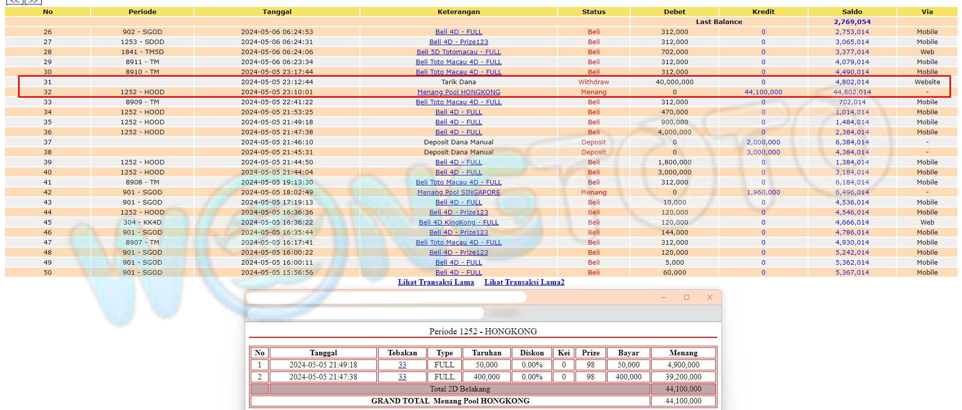Click tebakan 33 link in popup row 2
Screen dimensions: 962x410
tap(402, 377)
